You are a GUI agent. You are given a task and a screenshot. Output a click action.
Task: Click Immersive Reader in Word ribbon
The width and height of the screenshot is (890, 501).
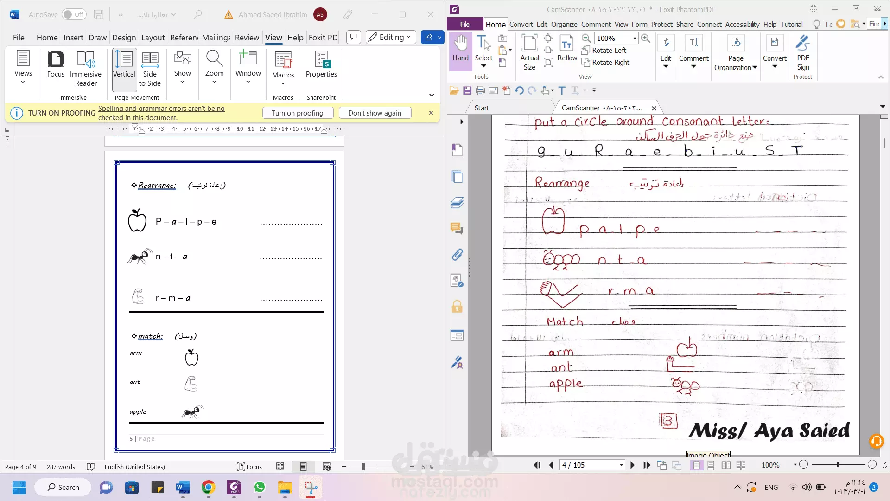pyautogui.click(x=86, y=69)
